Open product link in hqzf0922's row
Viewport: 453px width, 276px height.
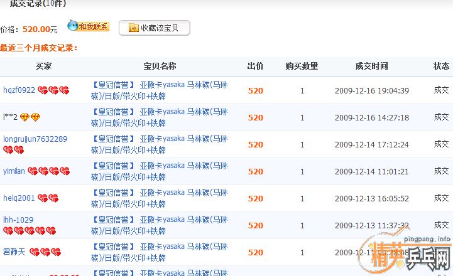pos(160,90)
